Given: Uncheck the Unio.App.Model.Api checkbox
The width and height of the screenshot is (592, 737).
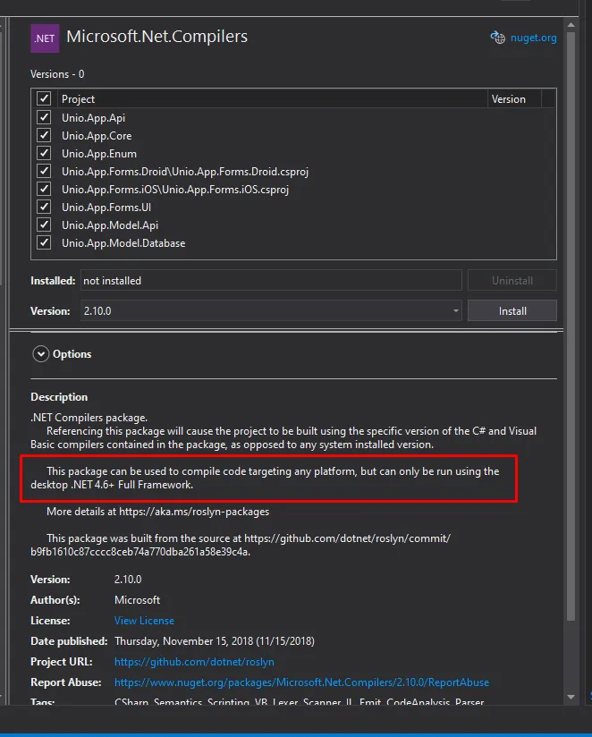Looking at the screenshot, I should 44,224.
